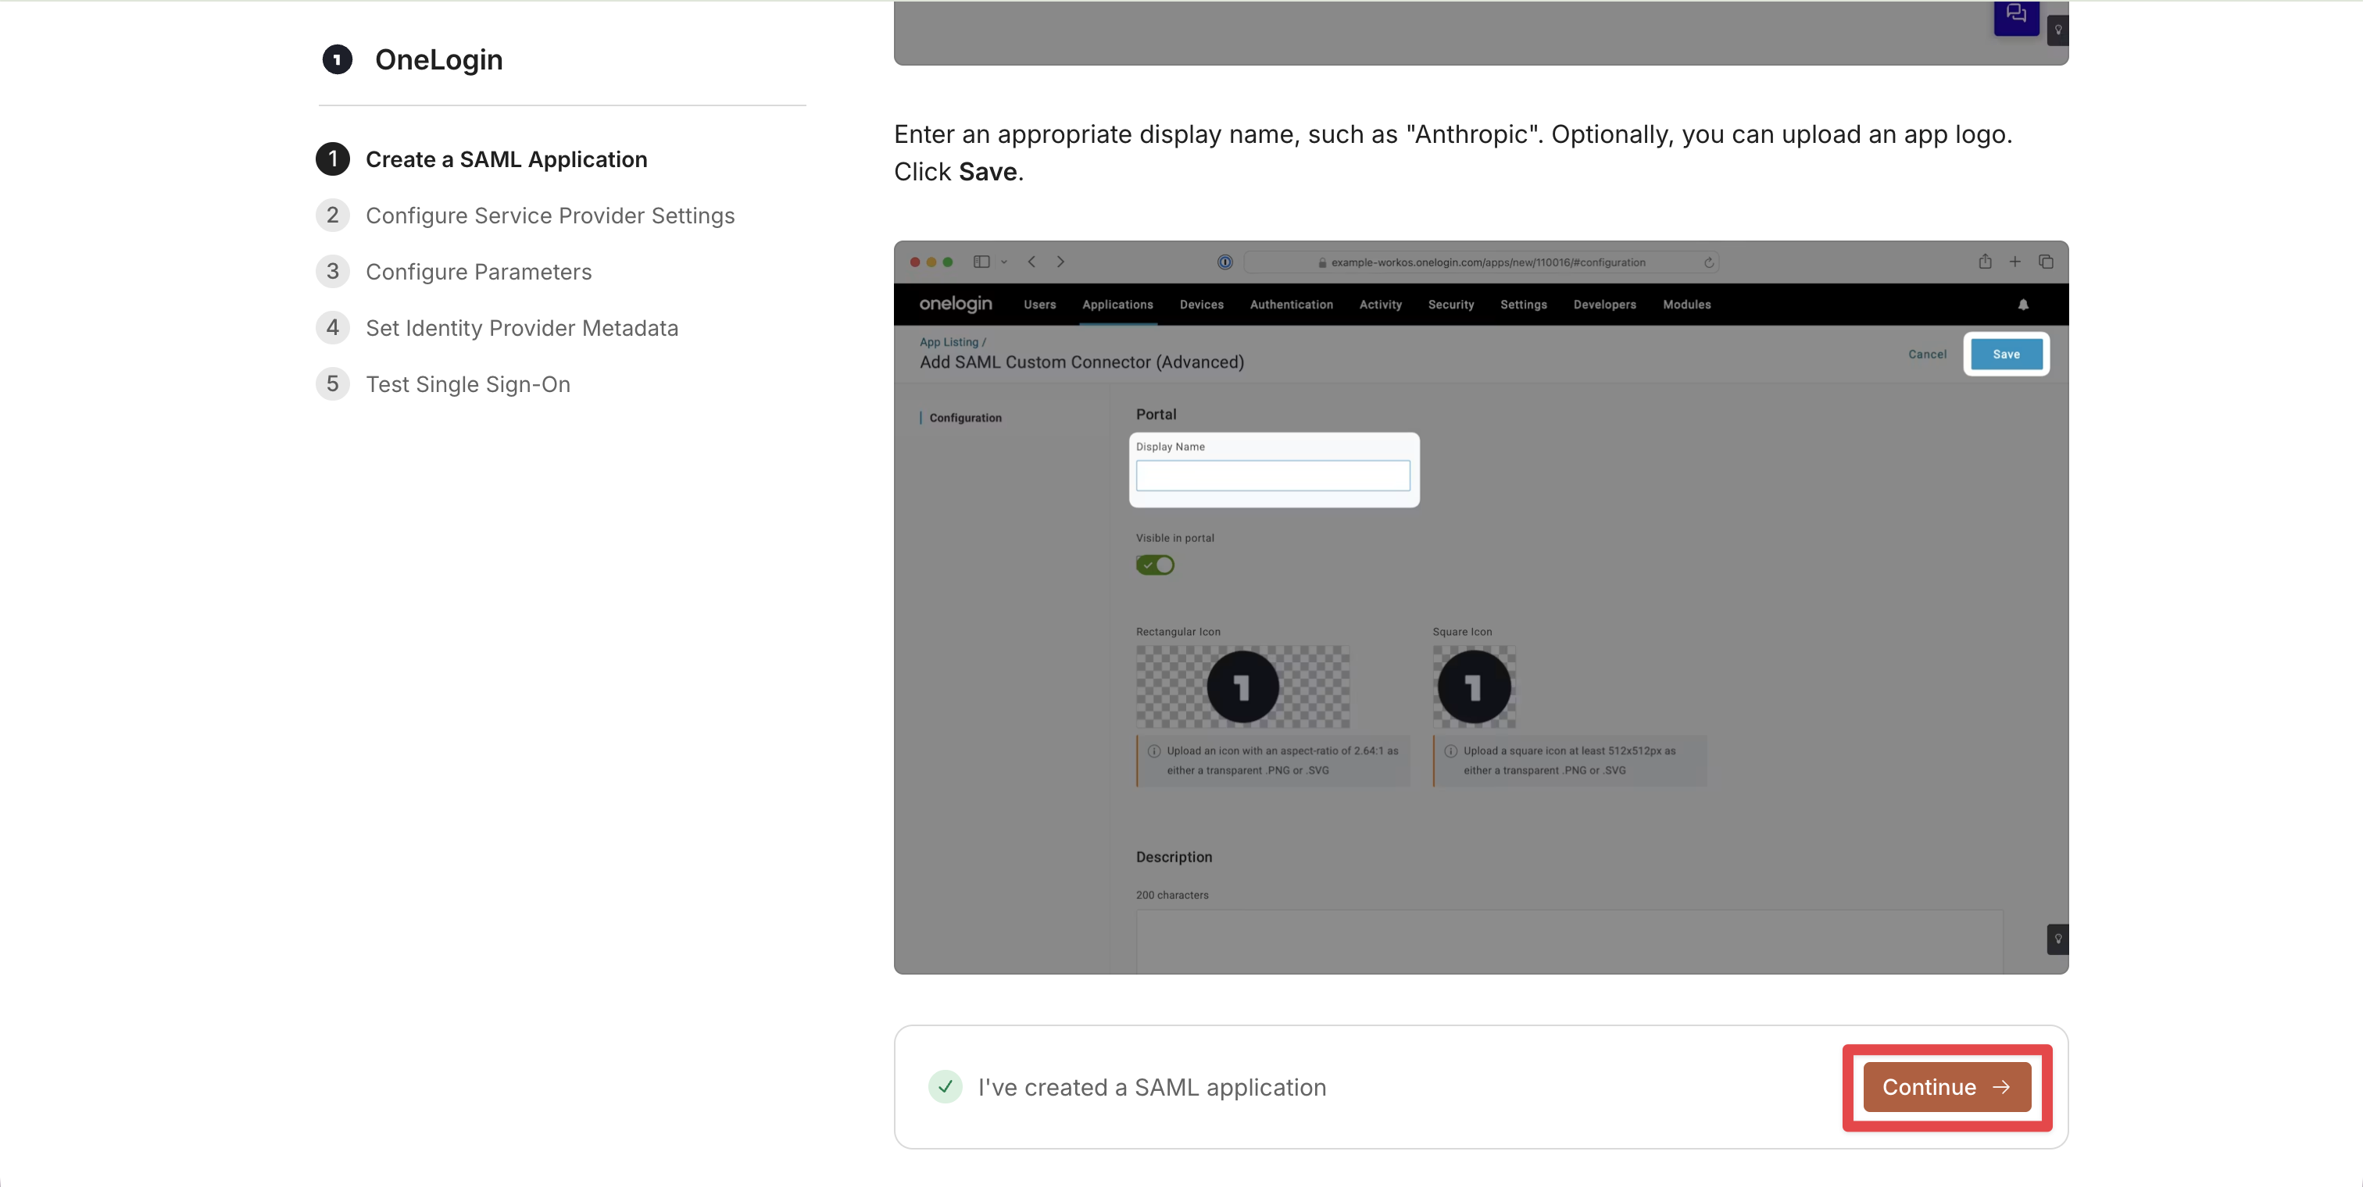Screen dimensions: 2363x1187
Task: Click the browser new tab plus icon
Action: pos(2015,262)
